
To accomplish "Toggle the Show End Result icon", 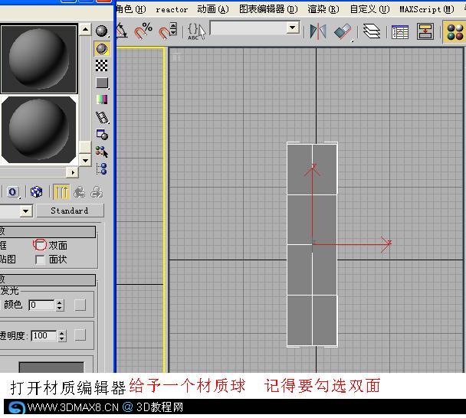I will point(61,192).
